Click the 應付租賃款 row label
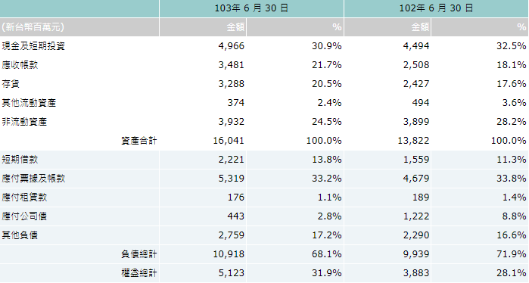The width and height of the screenshot is (529, 283). click(24, 197)
